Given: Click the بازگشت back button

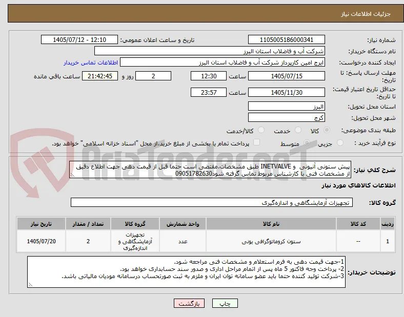Looking at the screenshot, I should (189, 303).
